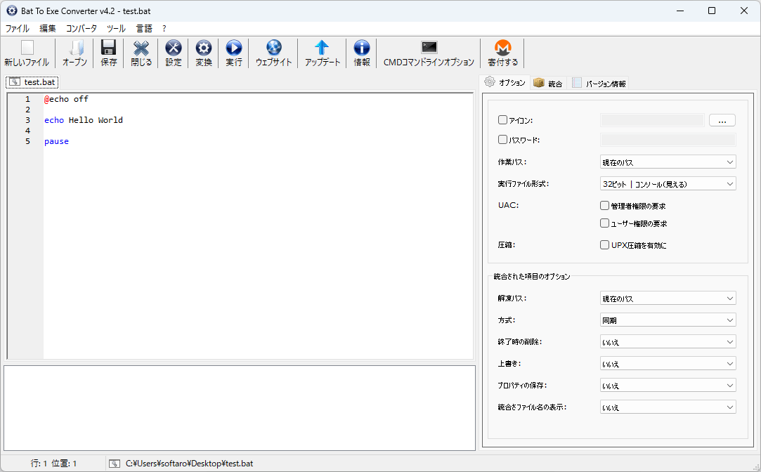Screen dimensions: 761x472
Task: Click the password input field
Action: 668,140
